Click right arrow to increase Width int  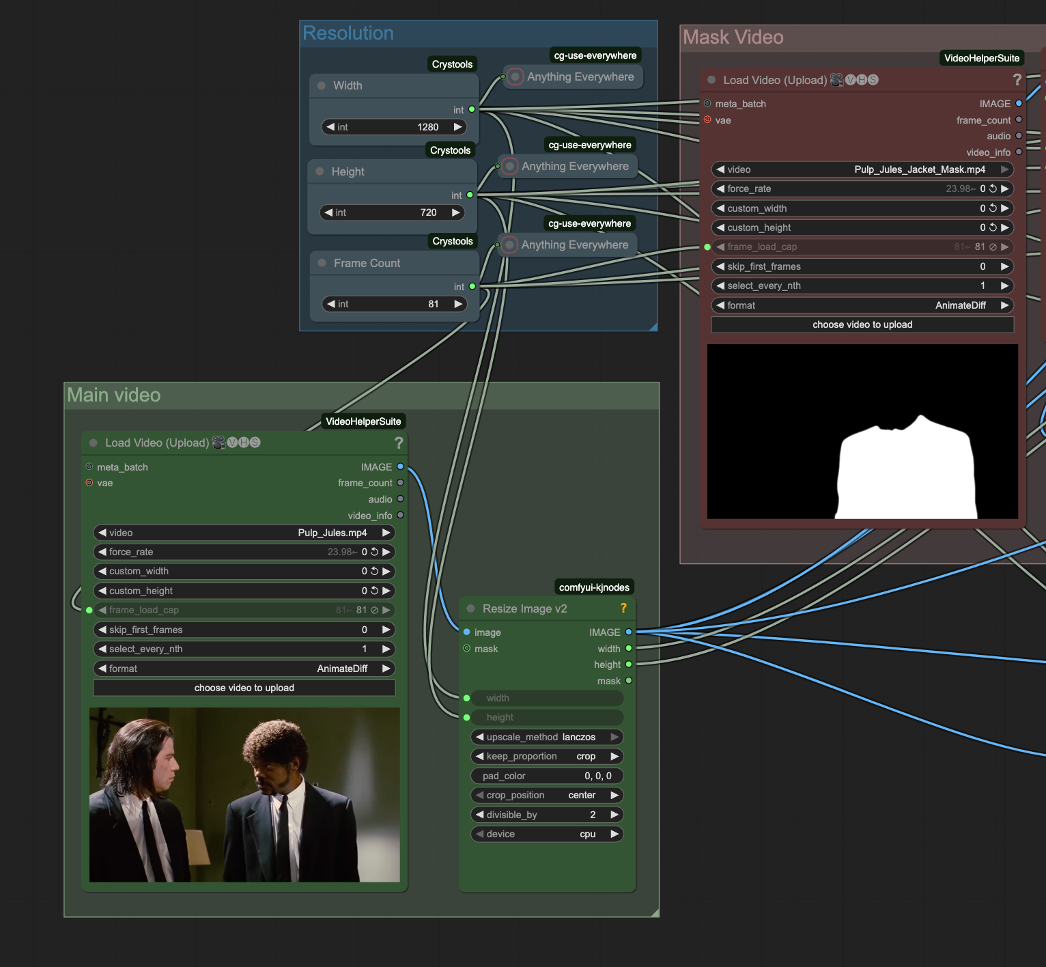(x=457, y=127)
